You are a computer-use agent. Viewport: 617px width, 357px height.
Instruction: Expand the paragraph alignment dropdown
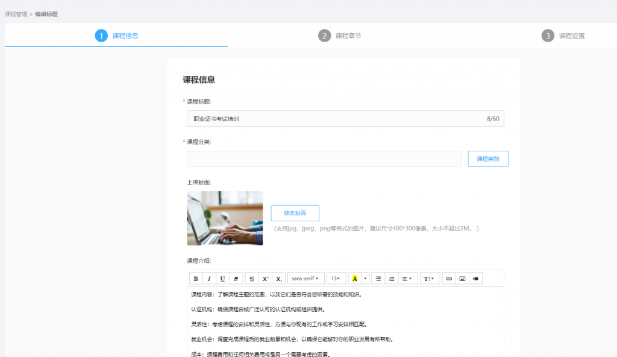tap(407, 279)
